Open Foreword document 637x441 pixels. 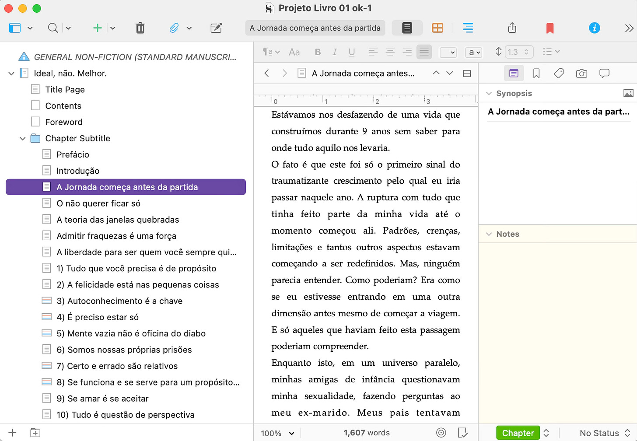64,122
